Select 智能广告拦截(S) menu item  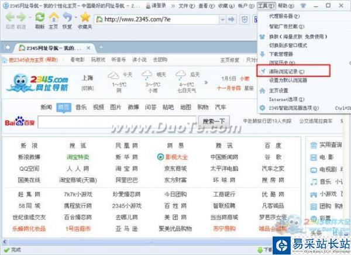[287, 26]
